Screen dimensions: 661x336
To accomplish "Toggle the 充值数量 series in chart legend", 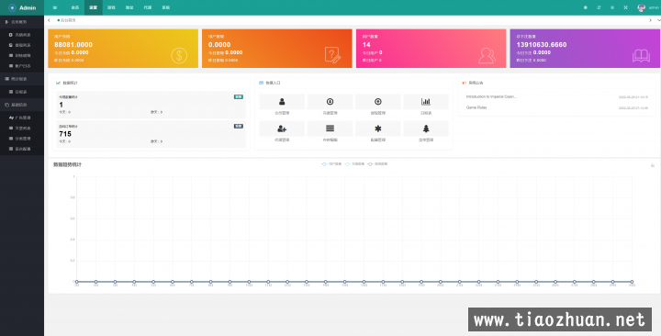I will click(x=354, y=163).
